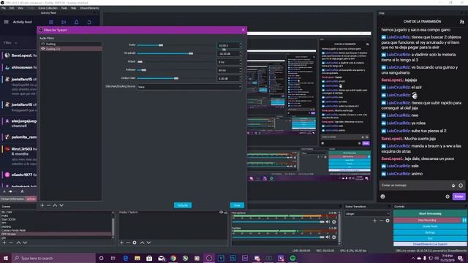Viewport: 468px width, 263px height.
Task: Open the Windows Start menu
Action: [6, 258]
